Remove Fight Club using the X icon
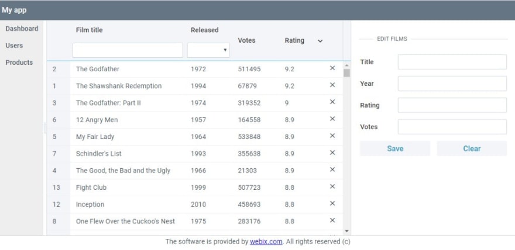Screen dimensions: 515x250 coord(332,186)
